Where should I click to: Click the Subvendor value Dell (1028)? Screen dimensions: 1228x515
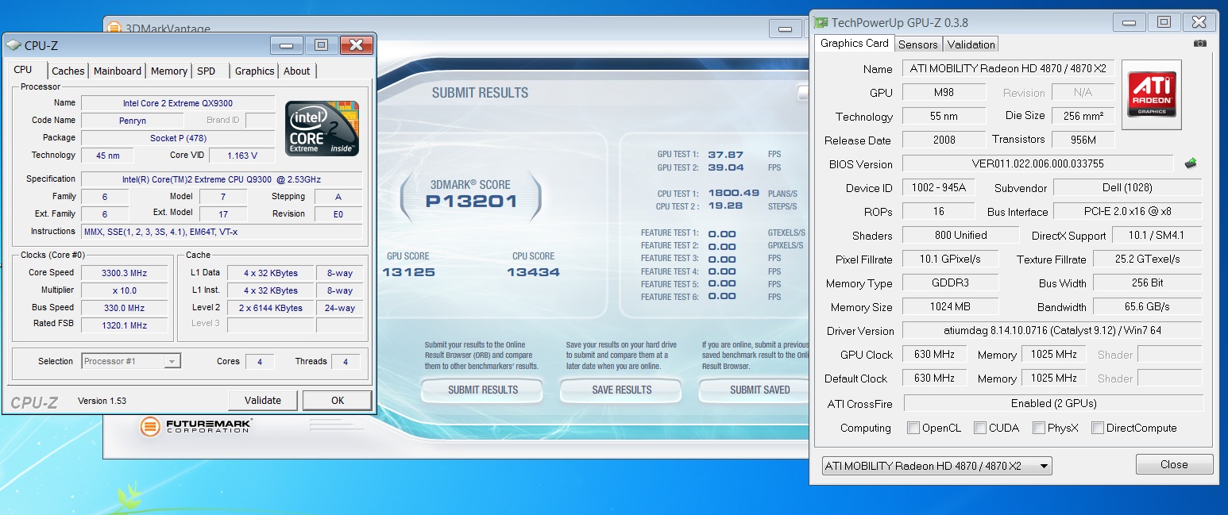tap(1127, 188)
